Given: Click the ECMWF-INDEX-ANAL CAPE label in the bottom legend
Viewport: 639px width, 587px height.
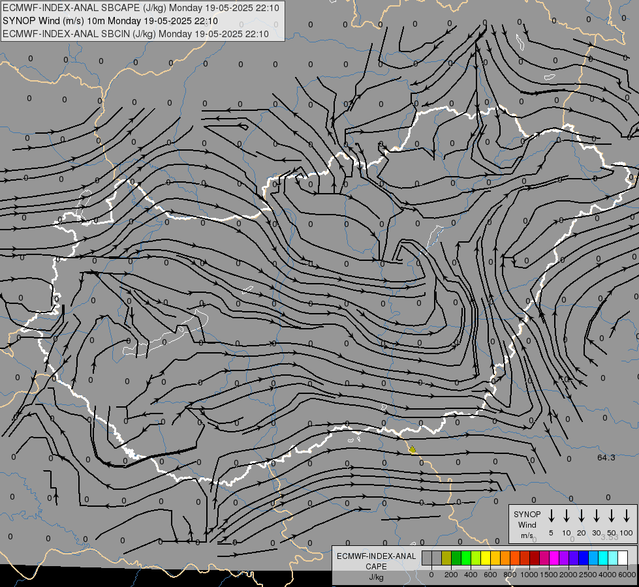Looking at the screenshot, I should click(x=376, y=561).
